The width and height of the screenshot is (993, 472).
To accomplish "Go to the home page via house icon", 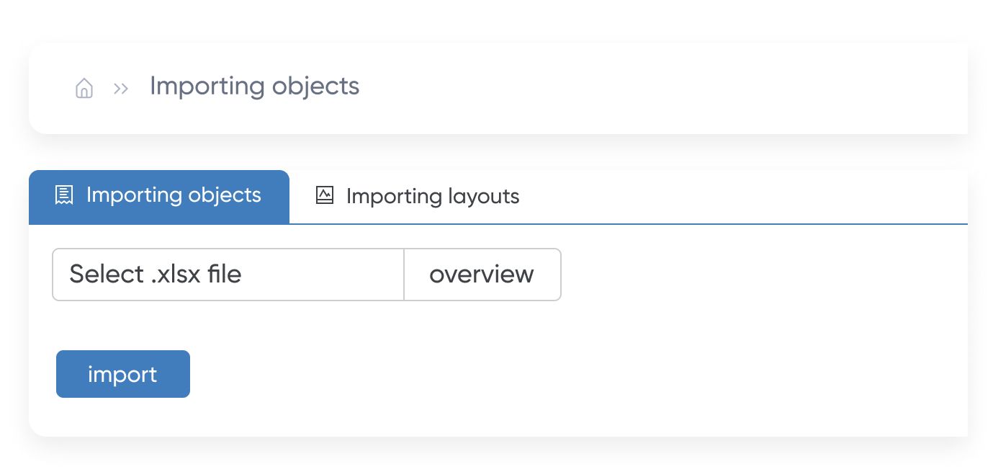I will click(x=84, y=89).
